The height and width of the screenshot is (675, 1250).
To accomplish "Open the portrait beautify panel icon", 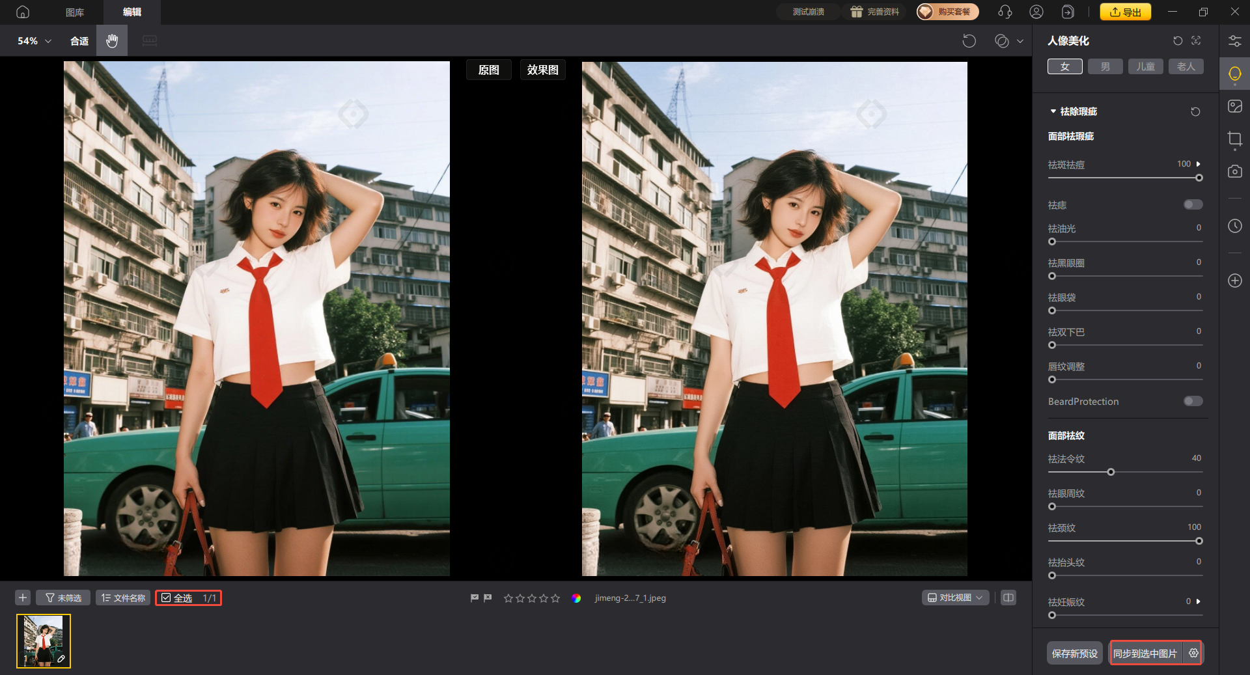I will tap(1234, 74).
